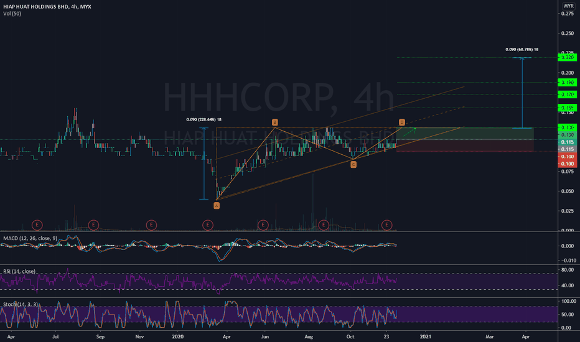Click the 100.00 Stoch scale value

coord(569,302)
